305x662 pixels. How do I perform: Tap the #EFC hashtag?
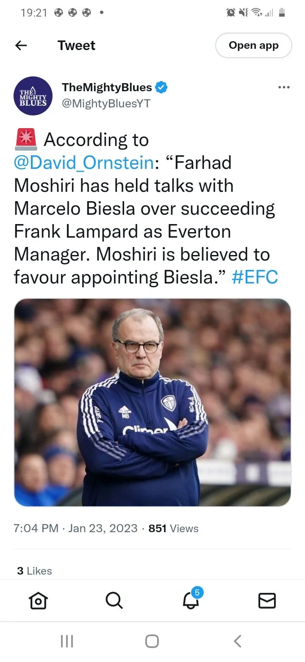(x=255, y=278)
